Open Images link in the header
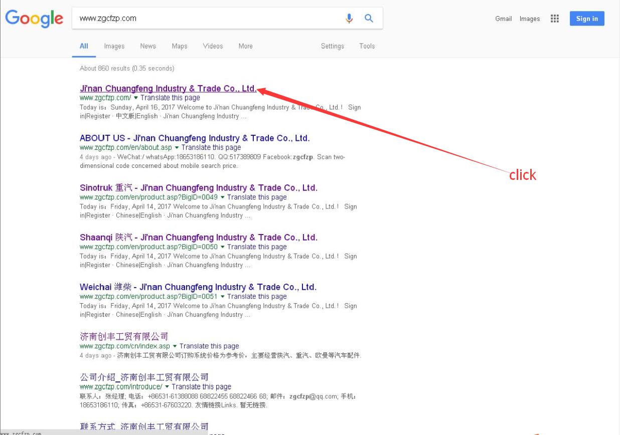This screenshot has height=435, width=620. tap(530, 19)
